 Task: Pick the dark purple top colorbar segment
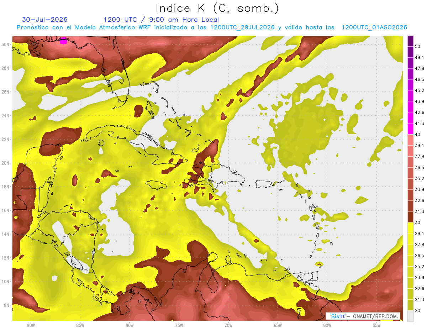pos(410,41)
